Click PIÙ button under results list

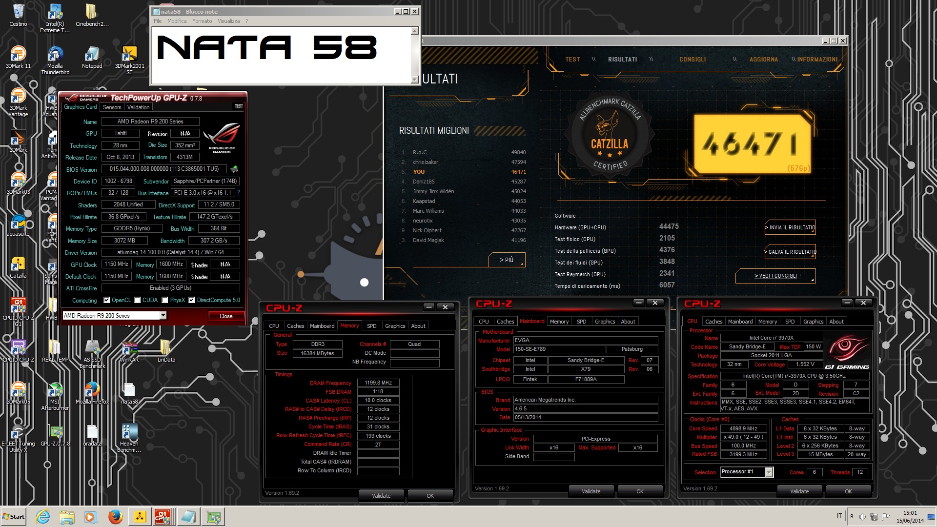pyautogui.click(x=507, y=260)
